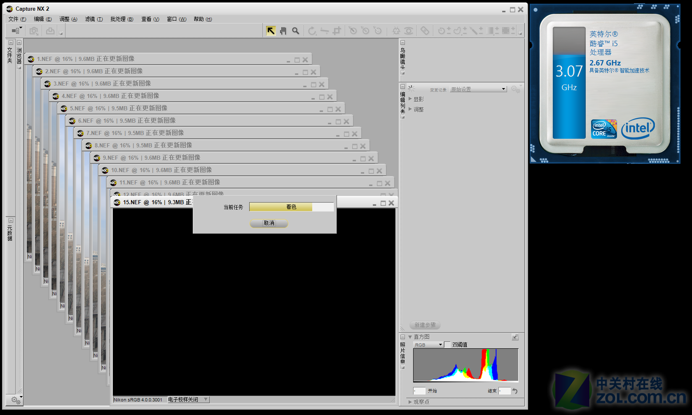
Task: Select the 11.NEF window title bar
Action: (250, 182)
